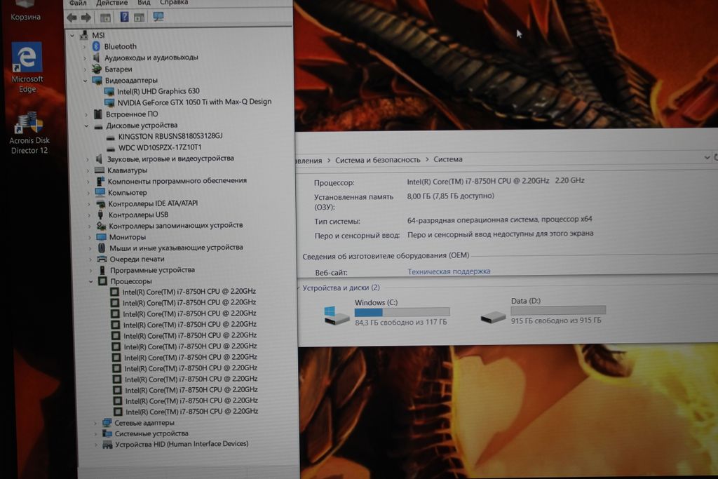Open Microsoft Edge desktop shortcut
This screenshot has width=718, height=479.
[27, 67]
